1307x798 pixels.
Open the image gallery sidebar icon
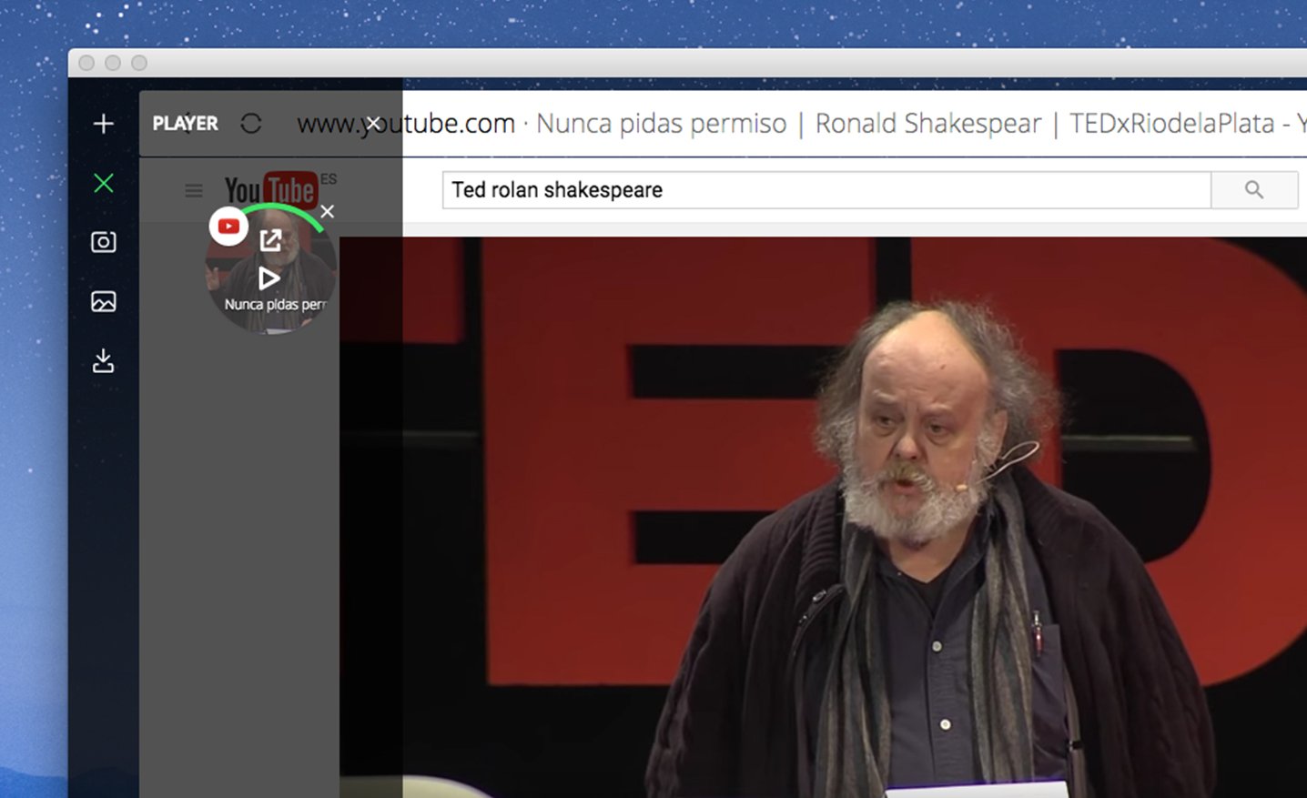(104, 301)
